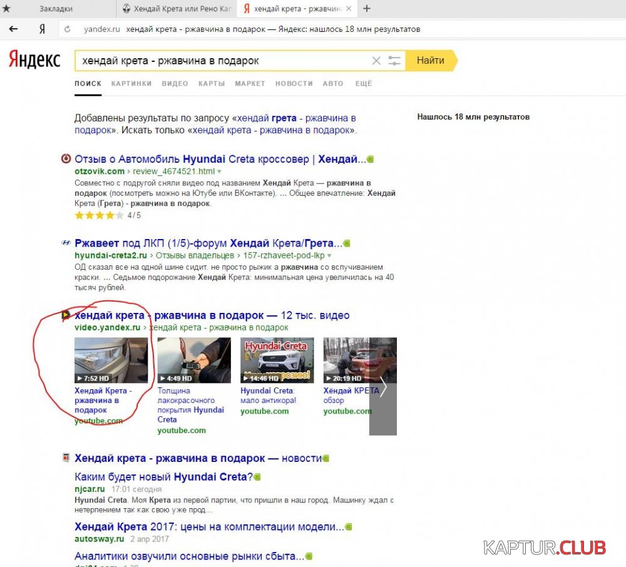Screen dimensions: 626x567
Task: Open the МАРКЕТ search tab
Action: (250, 83)
